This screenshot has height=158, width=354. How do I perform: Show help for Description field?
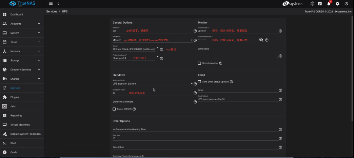tap(280, 147)
